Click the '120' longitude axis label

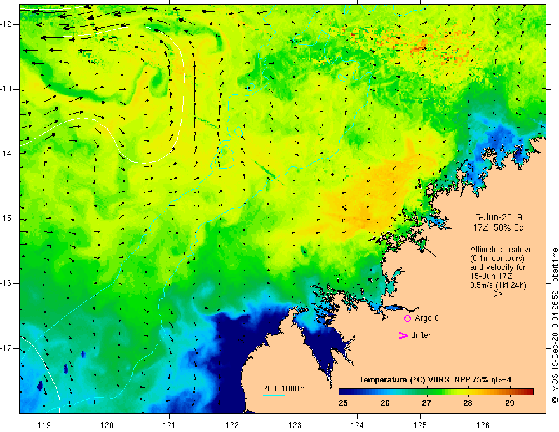107,425
